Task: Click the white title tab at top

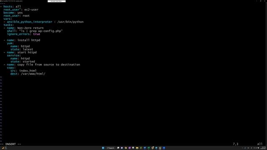Action: click(57, 1)
